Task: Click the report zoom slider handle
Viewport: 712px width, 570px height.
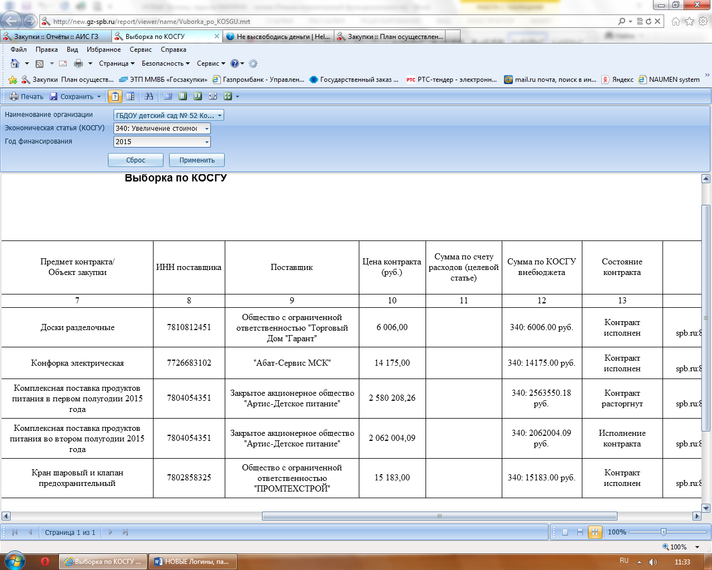Action: tap(663, 532)
